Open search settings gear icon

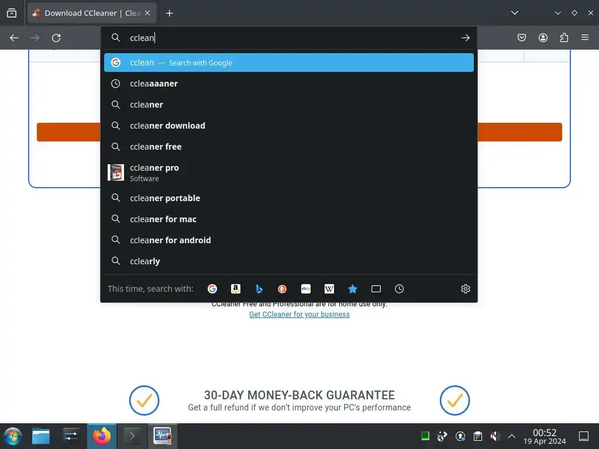tap(465, 289)
